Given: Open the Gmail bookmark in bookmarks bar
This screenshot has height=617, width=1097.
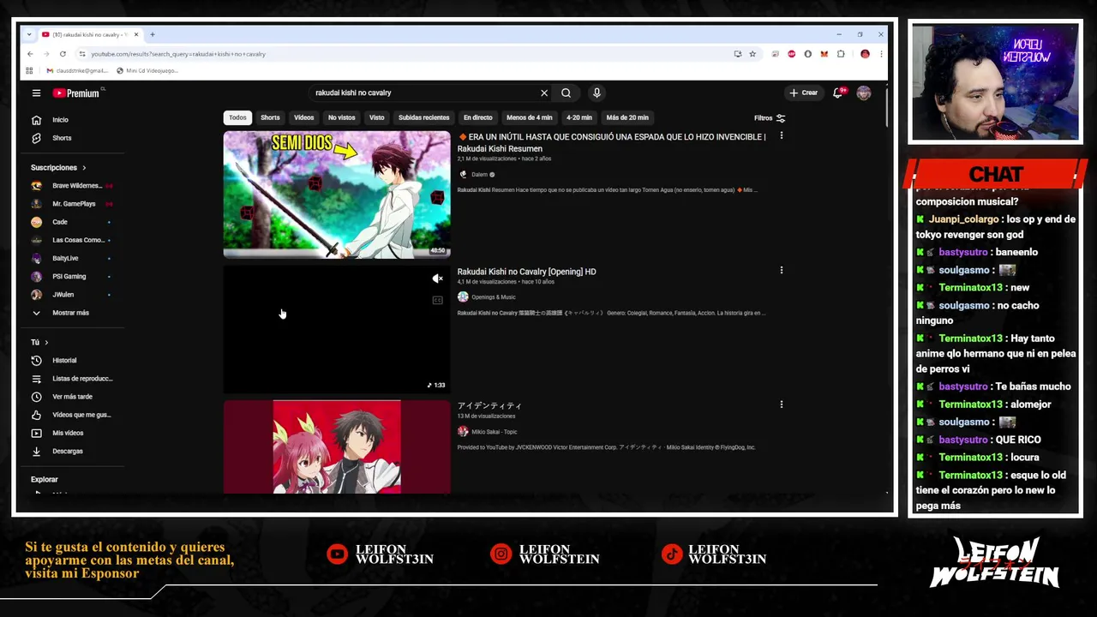Looking at the screenshot, I should click(77, 70).
